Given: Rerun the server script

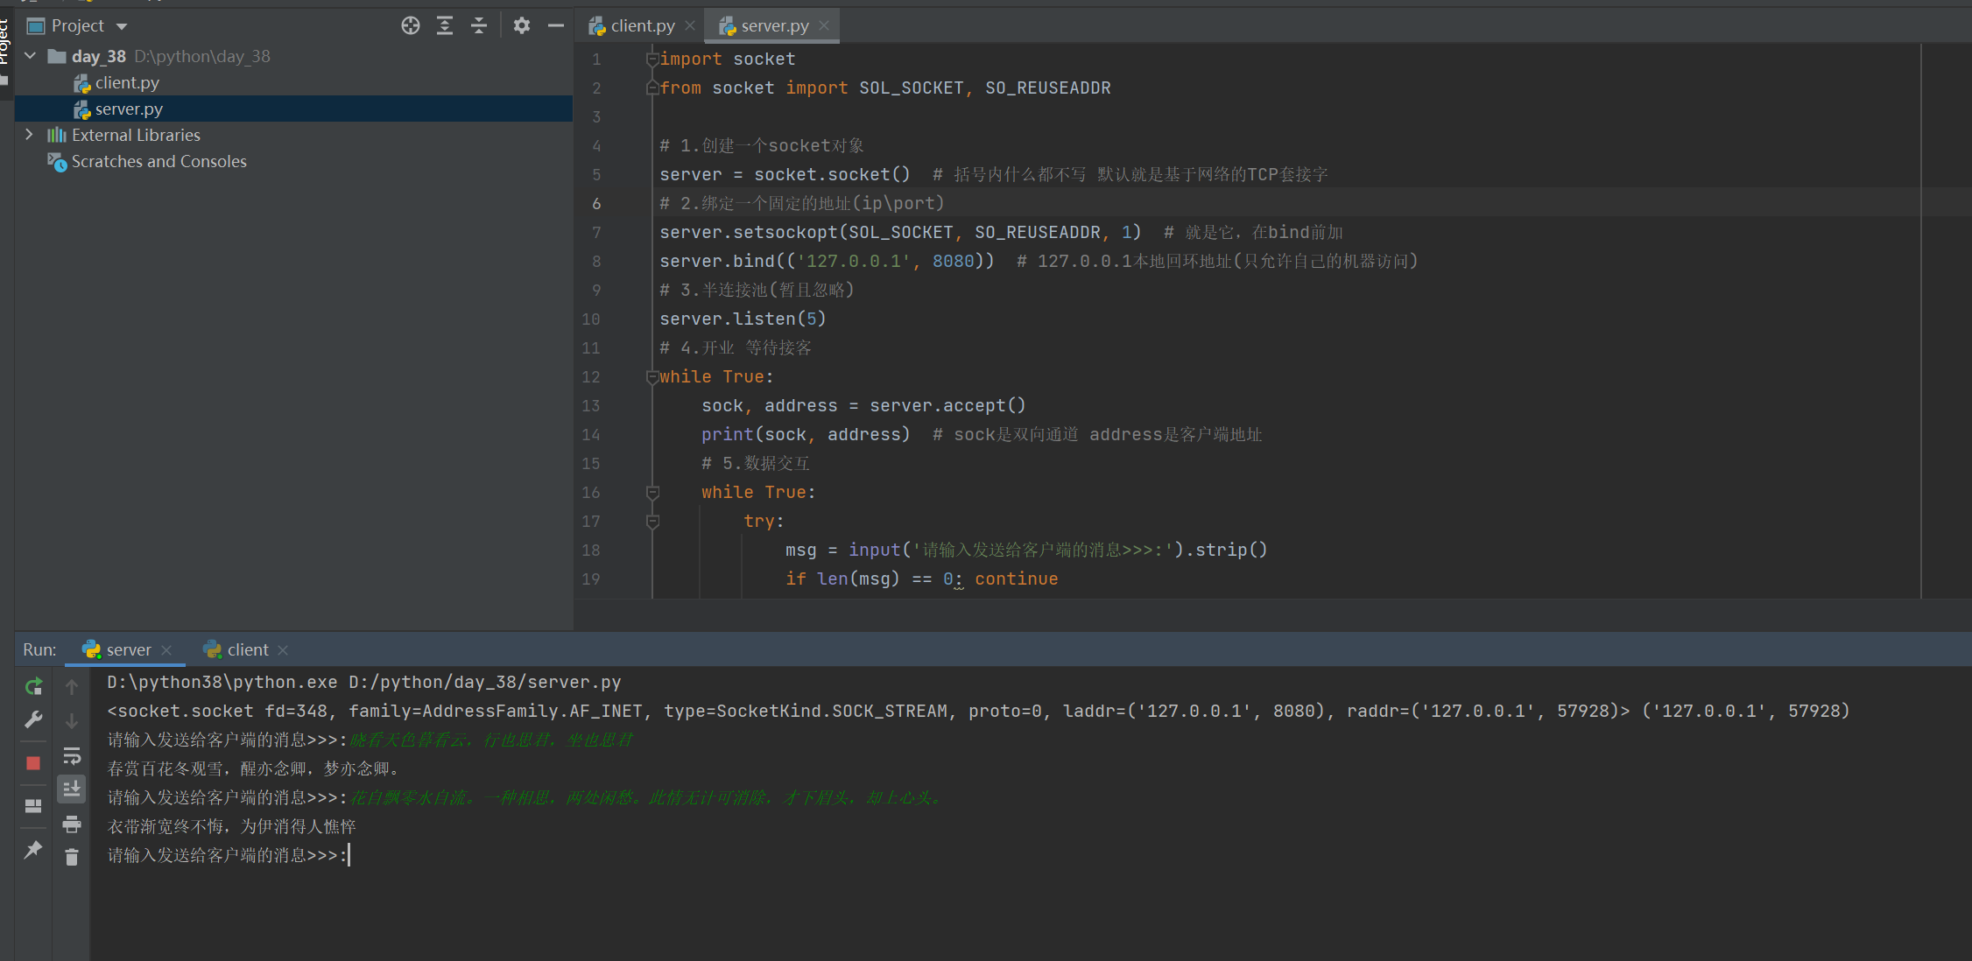Looking at the screenshot, I should [33, 687].
